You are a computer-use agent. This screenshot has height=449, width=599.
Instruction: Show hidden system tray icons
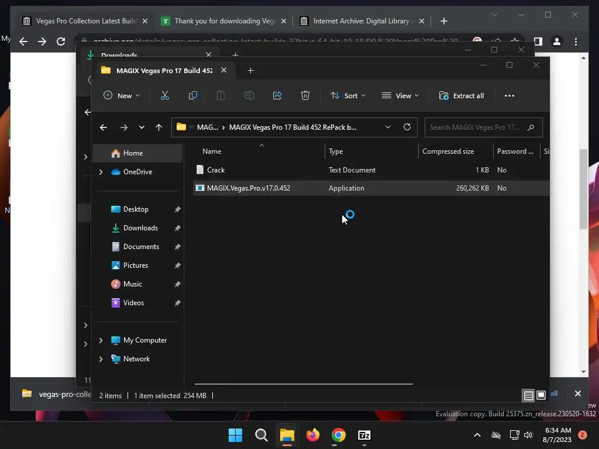coord(477,435)
